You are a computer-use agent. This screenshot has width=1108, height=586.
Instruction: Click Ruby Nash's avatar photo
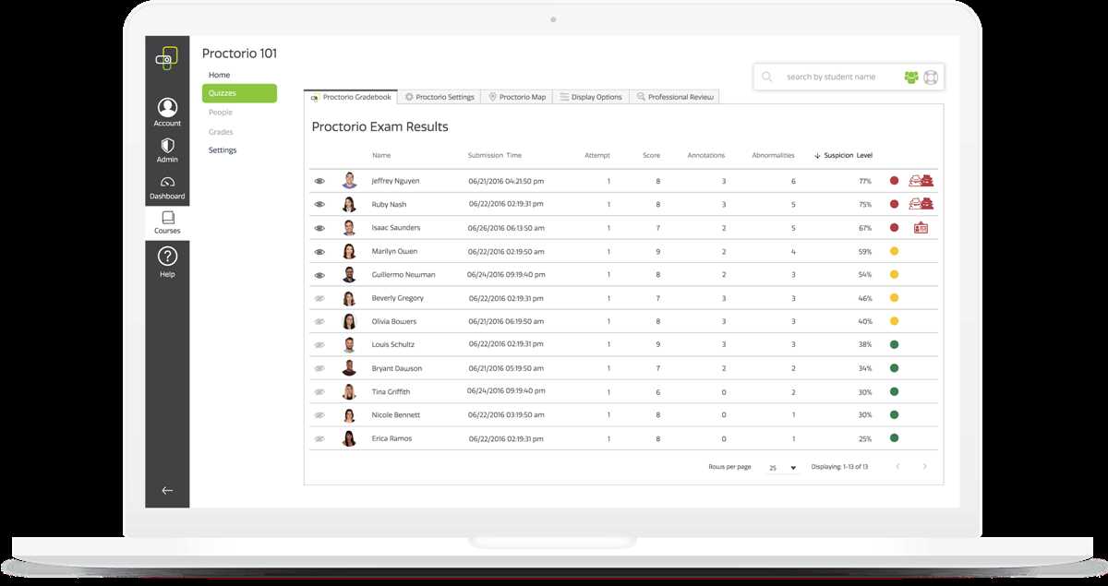[349, 204]
